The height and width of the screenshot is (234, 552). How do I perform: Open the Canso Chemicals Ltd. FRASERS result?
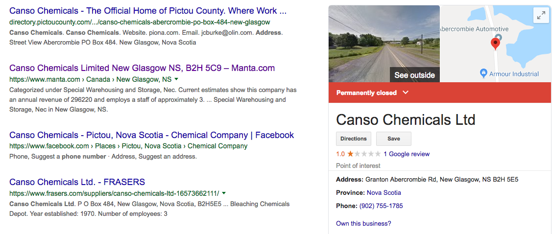tap(77, 182)
